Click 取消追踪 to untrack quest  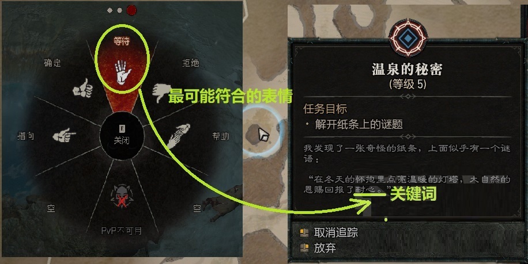[335, 232]
